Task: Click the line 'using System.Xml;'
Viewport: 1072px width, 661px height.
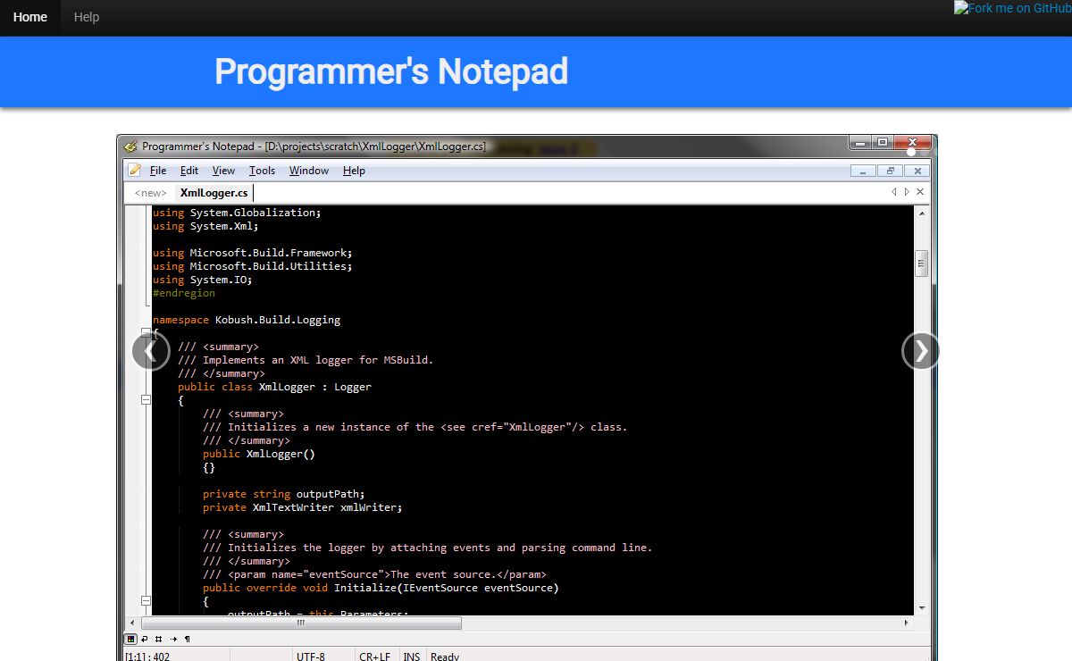Action: [205, 226]
